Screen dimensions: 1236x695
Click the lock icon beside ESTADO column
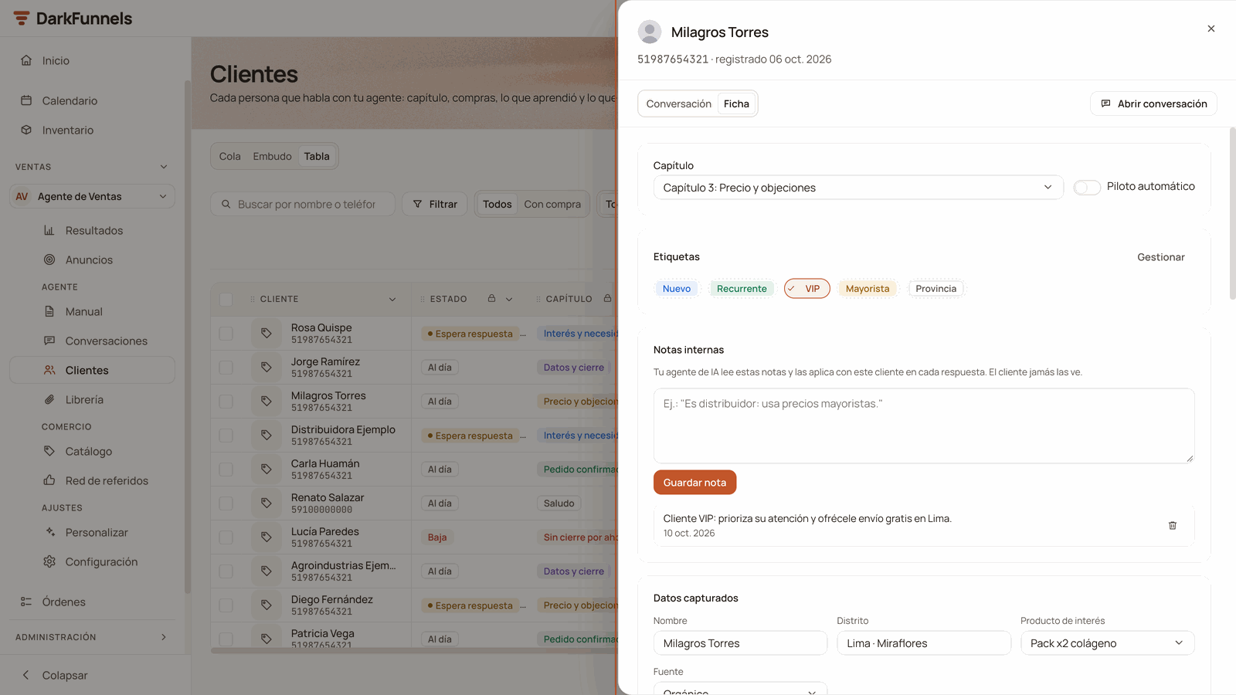(491, 298)
